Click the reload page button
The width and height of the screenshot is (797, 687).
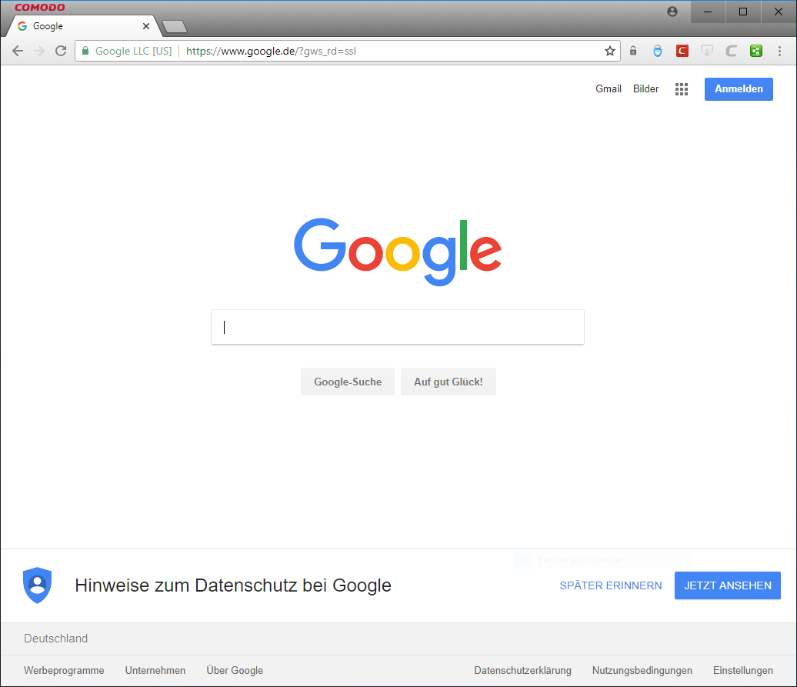click(x=61, y=52)
